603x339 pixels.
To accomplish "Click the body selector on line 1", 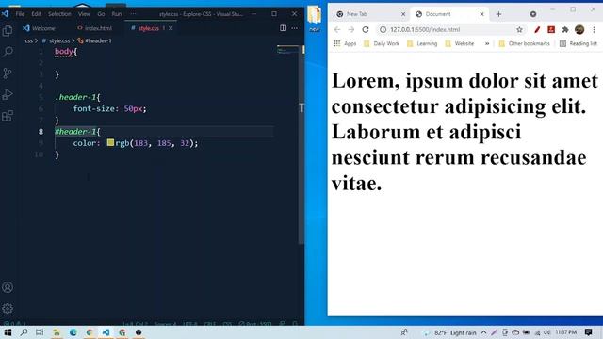I will pyautogui.click(x=64, y=52).
